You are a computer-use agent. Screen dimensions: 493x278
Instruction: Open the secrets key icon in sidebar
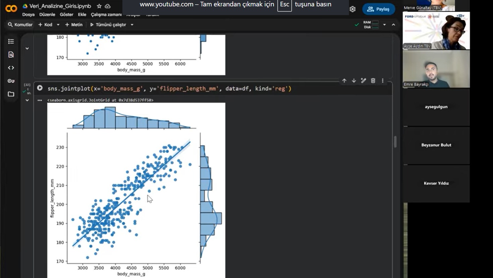point(11,81)
